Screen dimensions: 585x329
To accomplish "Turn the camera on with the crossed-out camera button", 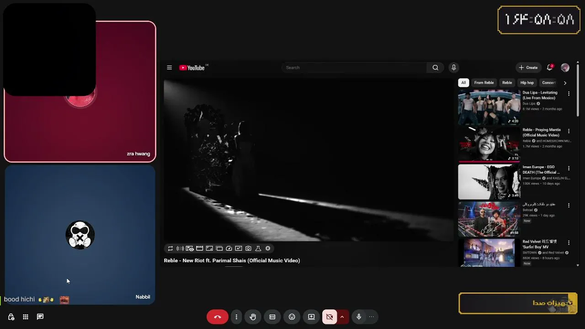I will (x=330, y=317).
